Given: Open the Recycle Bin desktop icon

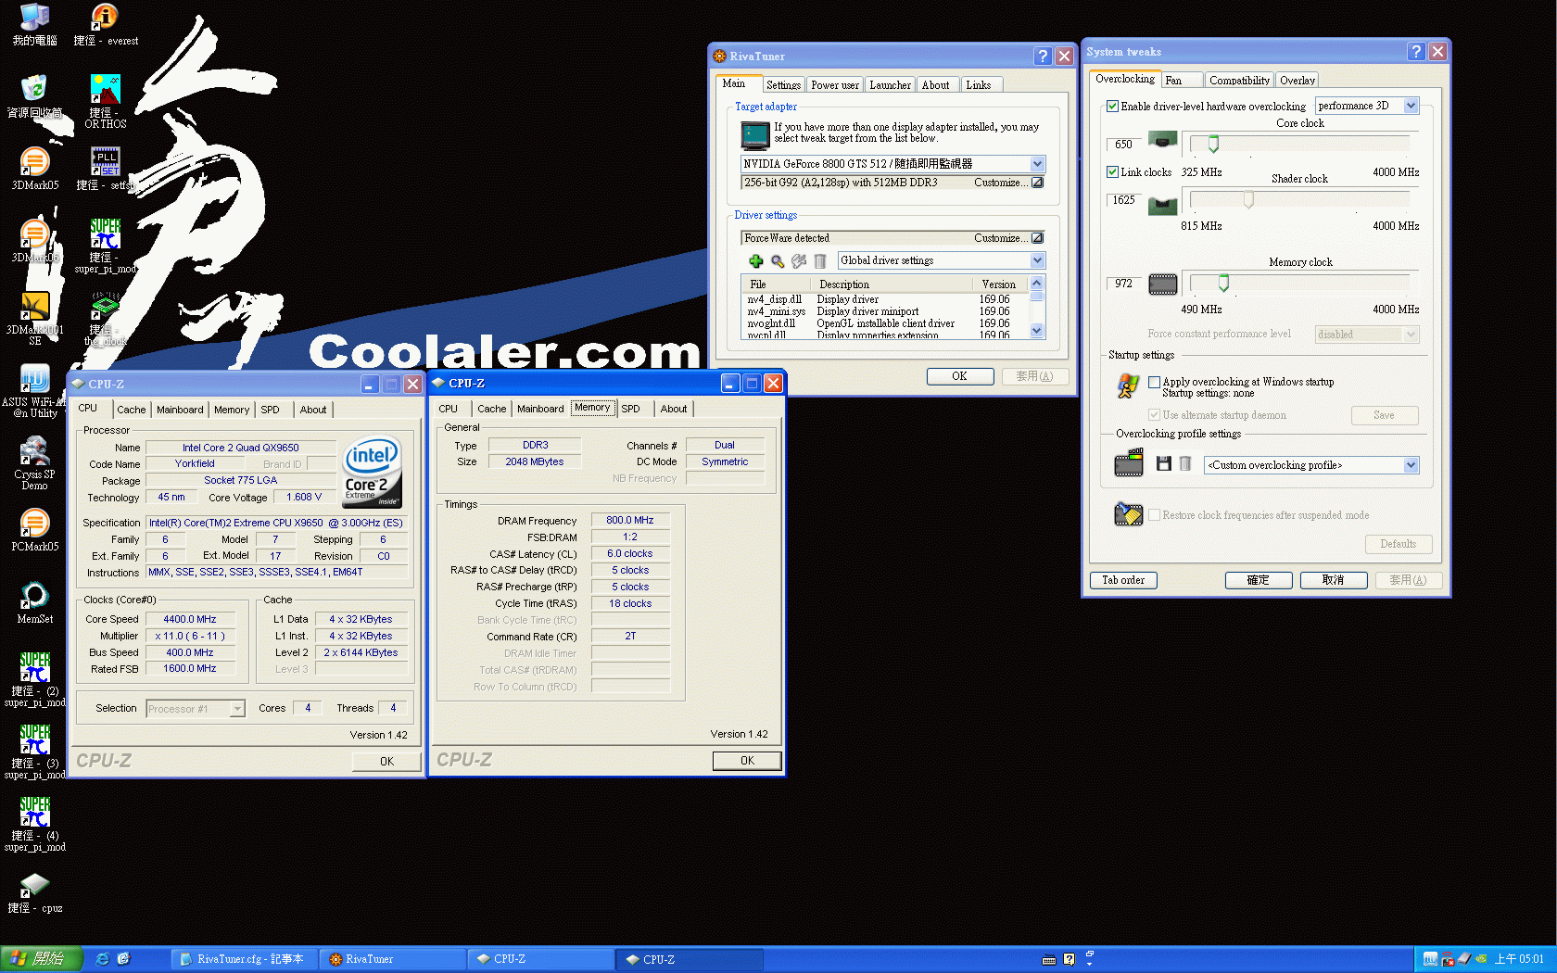Looking at the screenshot, I should [34, 95].
